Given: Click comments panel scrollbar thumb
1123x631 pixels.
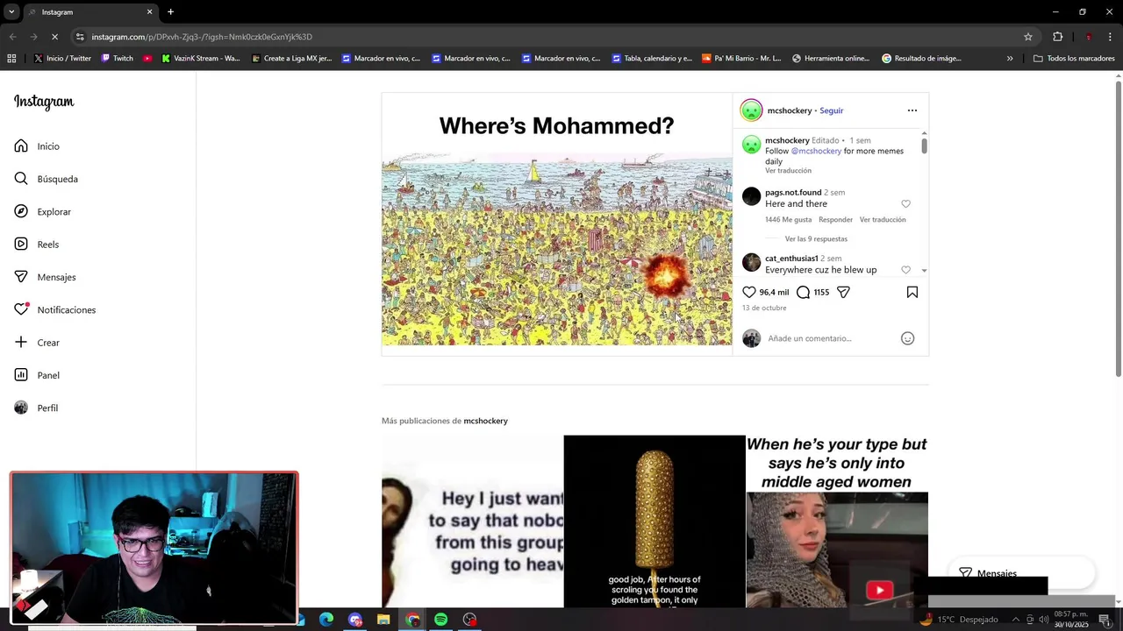Looking at the screenshot, I should click(924, 145).
